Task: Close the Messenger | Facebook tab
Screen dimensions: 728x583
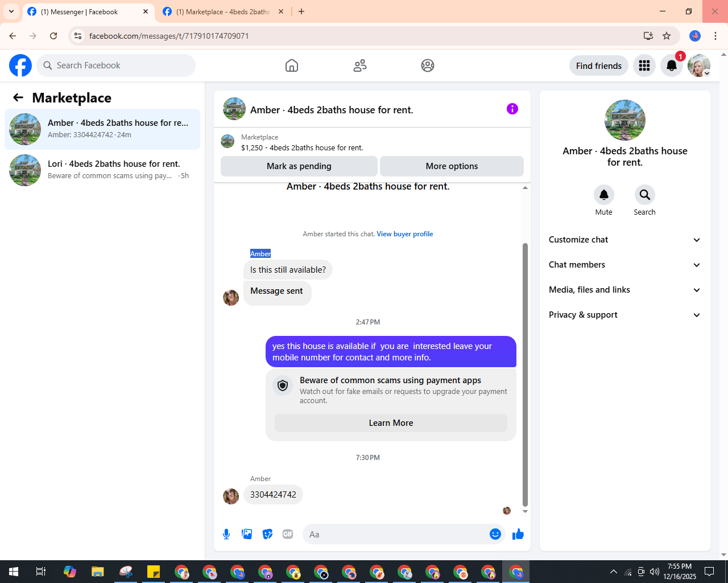Action: coord(146,11)
